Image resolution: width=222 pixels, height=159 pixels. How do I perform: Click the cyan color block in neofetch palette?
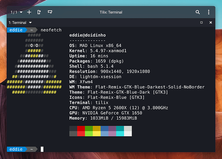(120, 131)
